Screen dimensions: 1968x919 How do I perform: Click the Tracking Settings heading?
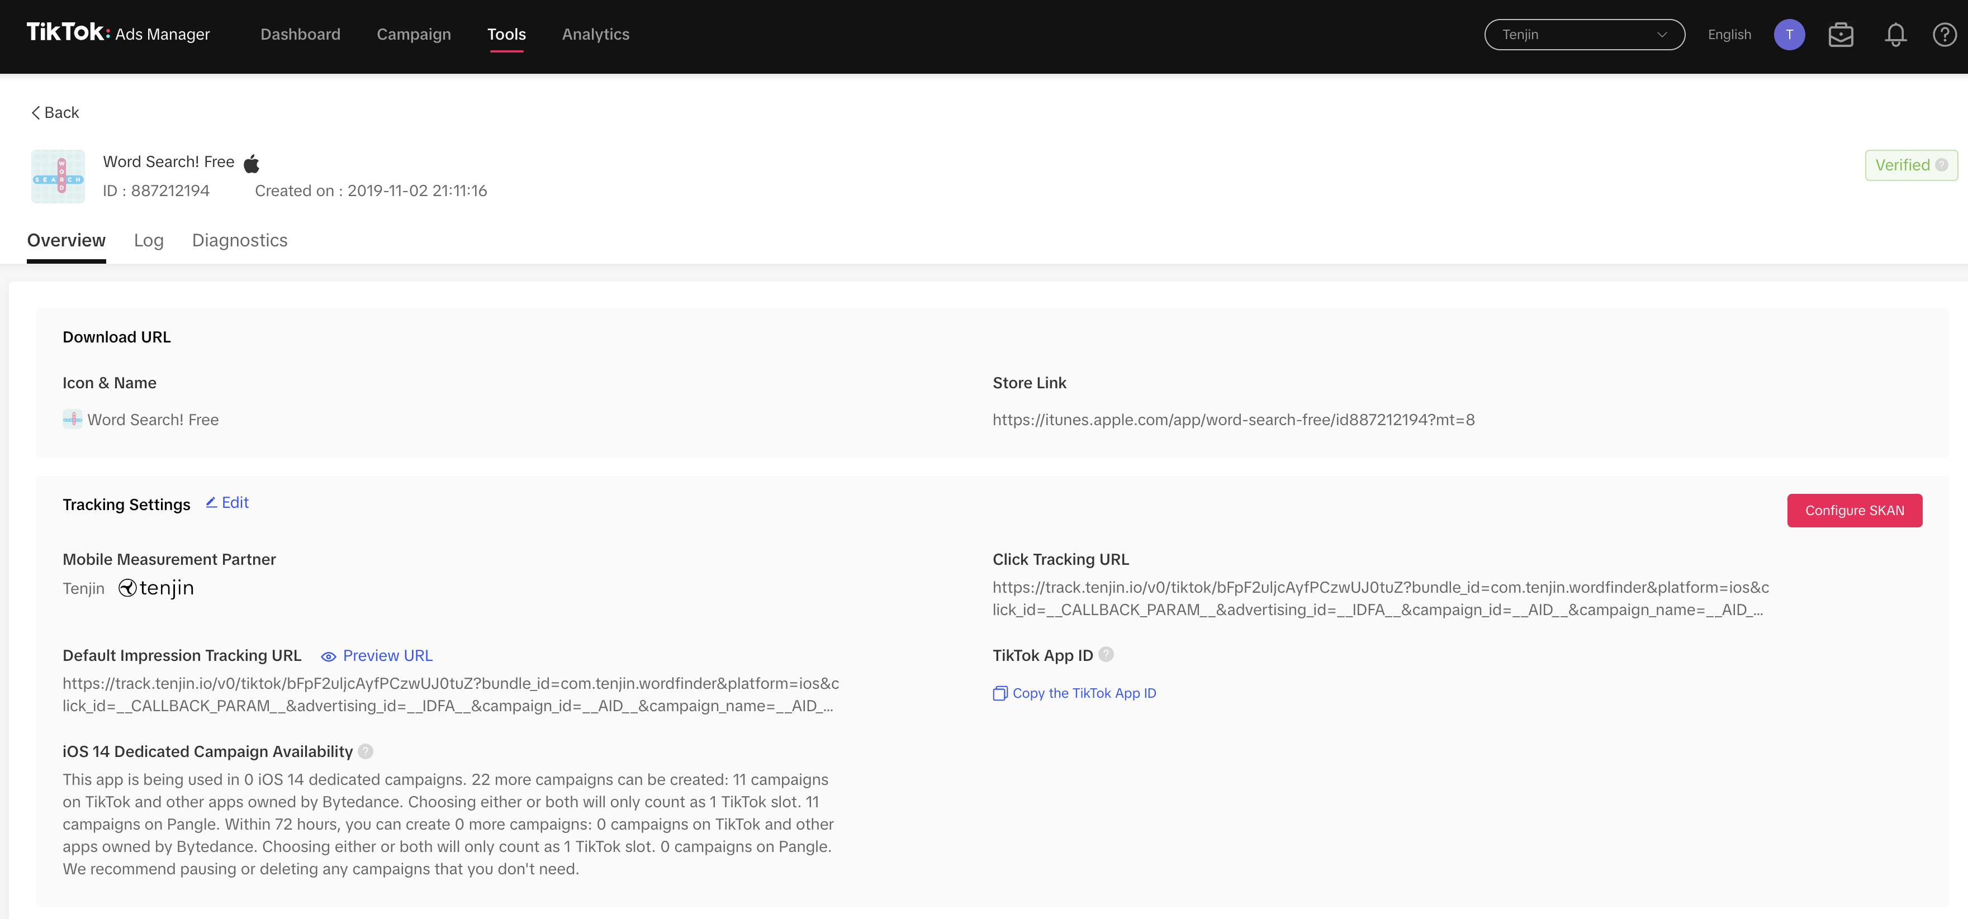click(127, 504)
